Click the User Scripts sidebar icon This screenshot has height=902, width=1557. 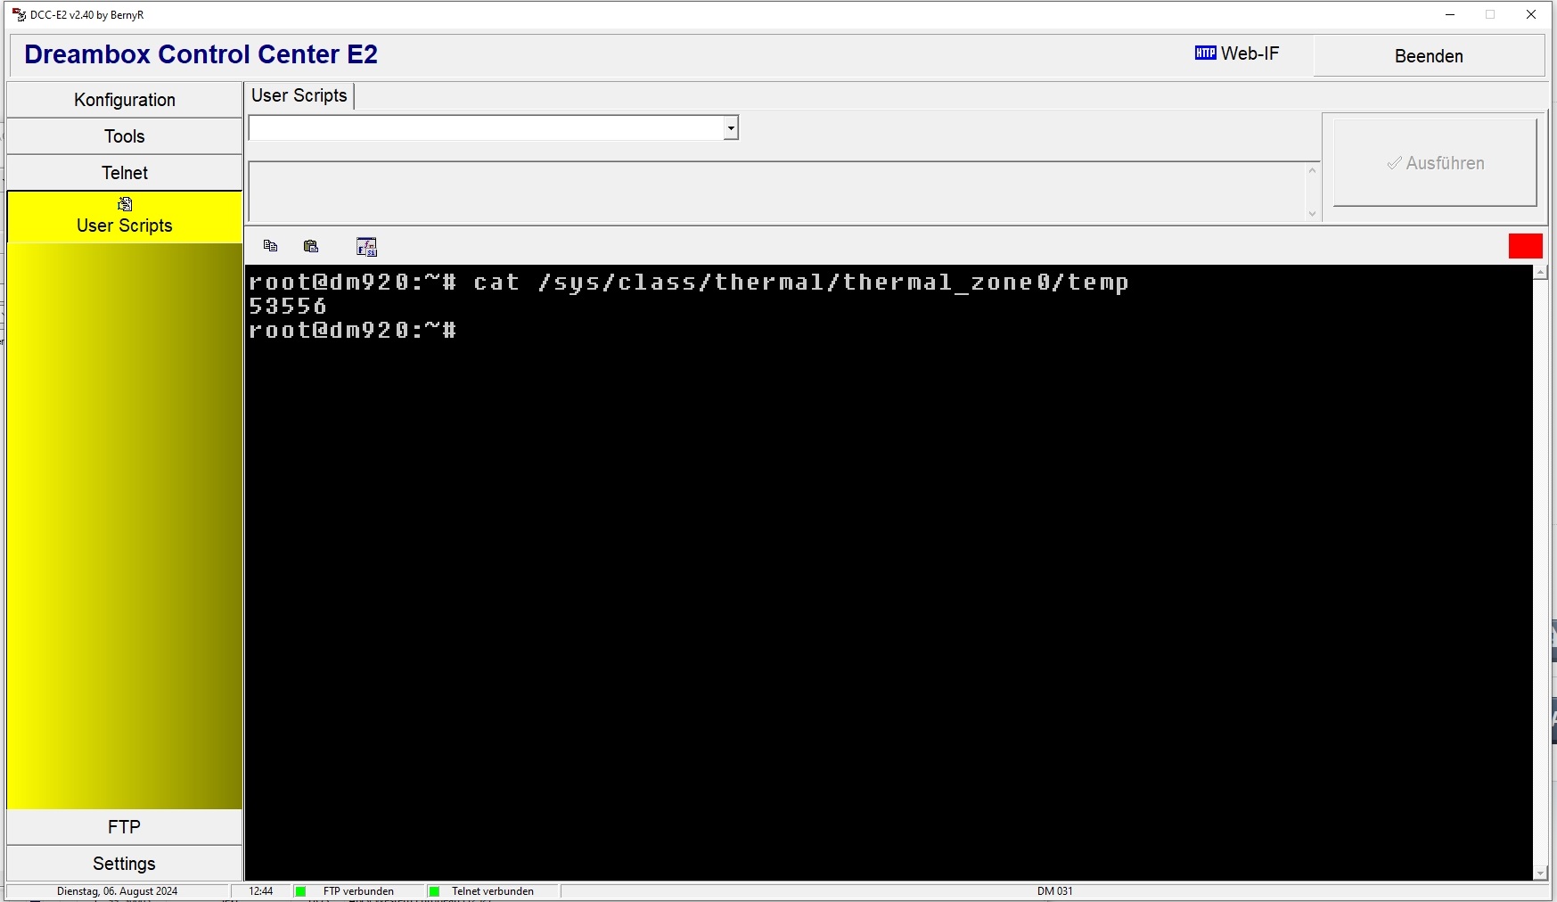pyautogui.click(x=125, y=204)
